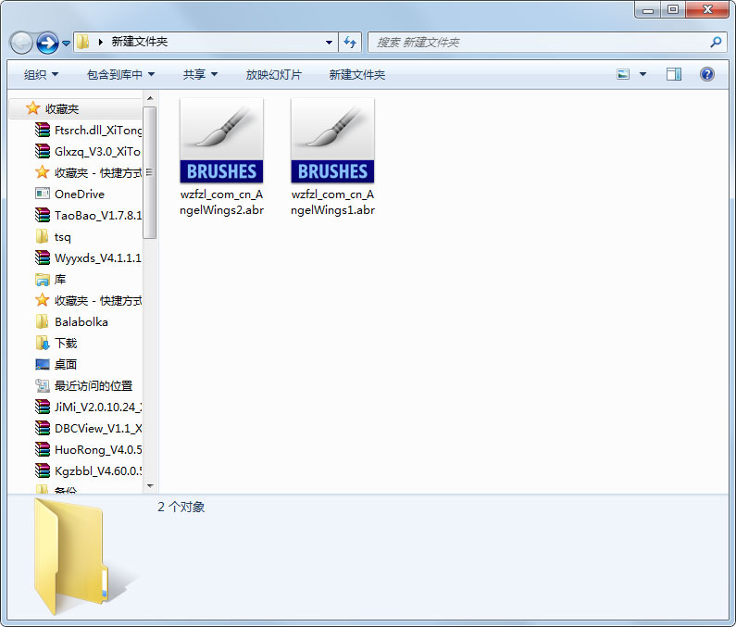Click 放映幻灯片 in the toolbar
The height and width of the screenshot is (627, 736).
(x=274, y=75)
